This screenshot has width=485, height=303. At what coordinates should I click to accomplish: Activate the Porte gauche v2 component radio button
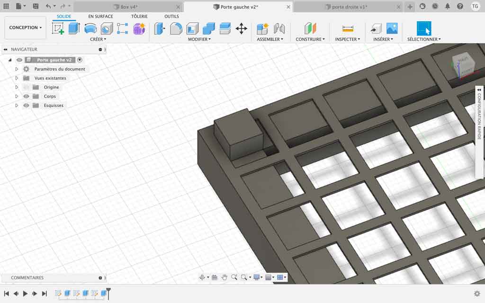coord(80,60)
